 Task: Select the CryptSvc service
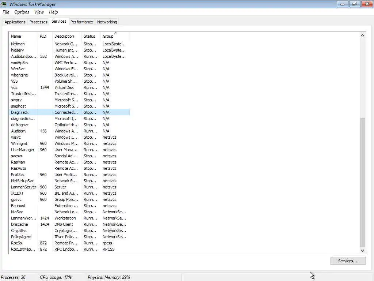[70, 231]
